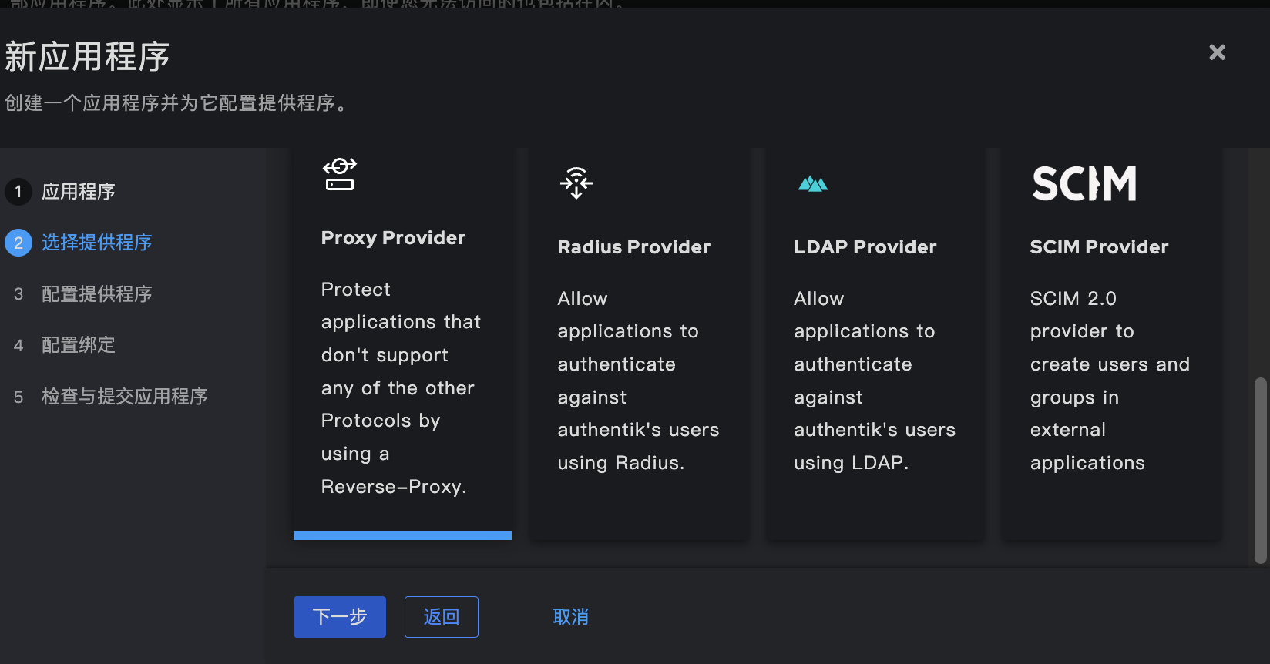1270x664 pixels.
Task: Close the 新应用程序 dialog with X
Action: (x=1217, y=52)
